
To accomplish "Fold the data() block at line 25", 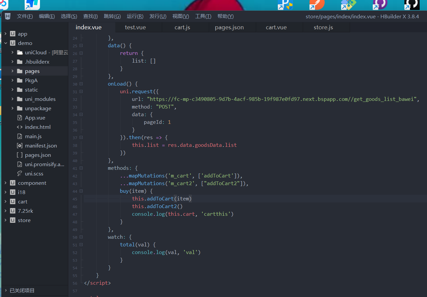I will [81, 46].
